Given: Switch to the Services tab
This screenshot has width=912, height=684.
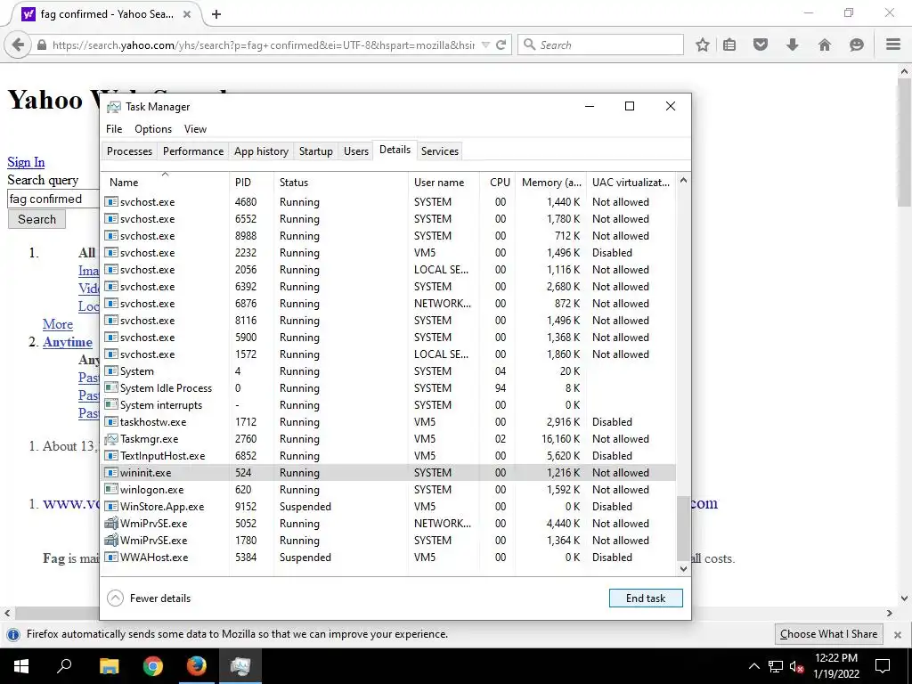Looking at the screenshot, I should (440, 151).
